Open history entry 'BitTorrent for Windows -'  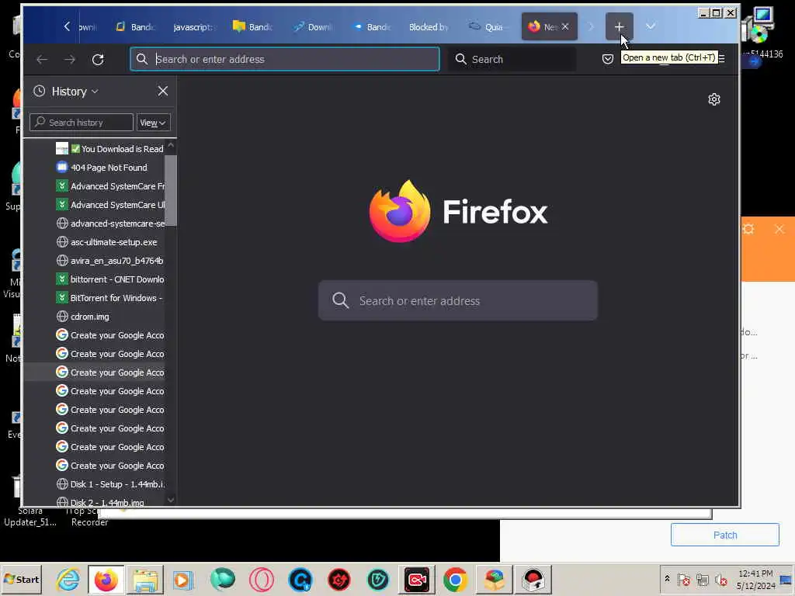110,298
